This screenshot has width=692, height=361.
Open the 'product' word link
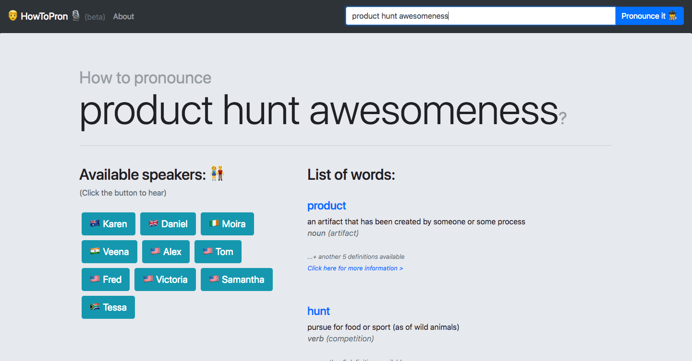[x=327, y=206]
